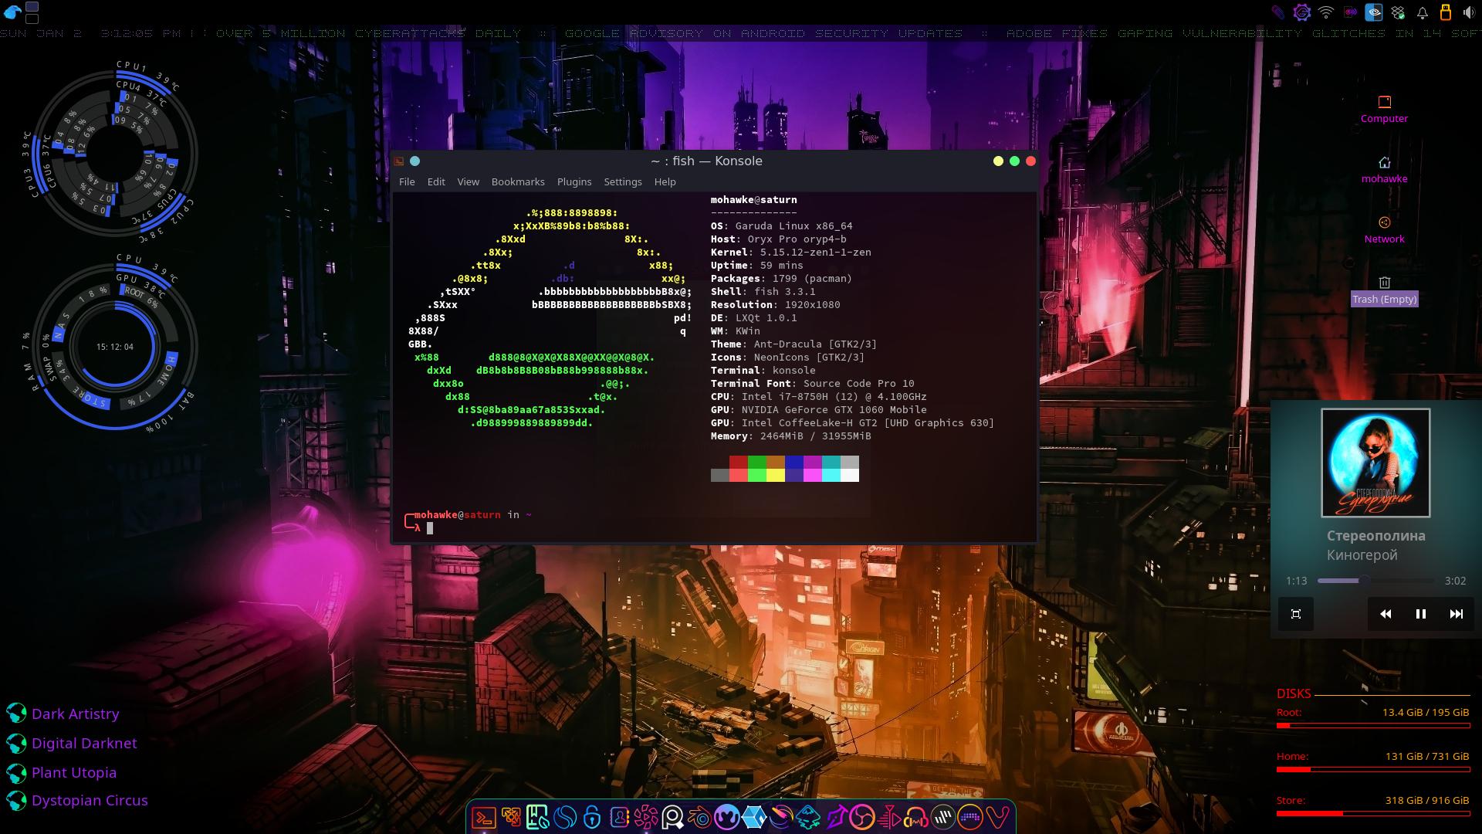Toggle the teal pin dot in Konsole titlebar
Screen dimensions: 1482x834
click(x=414, y=161)
